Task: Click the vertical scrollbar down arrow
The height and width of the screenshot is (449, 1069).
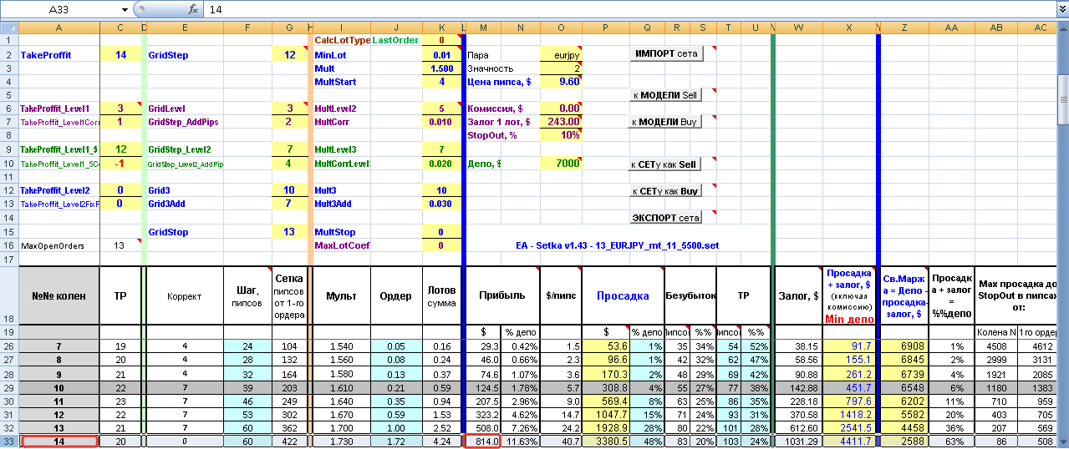Action: pyautogui.click(x=1063, y=441)
